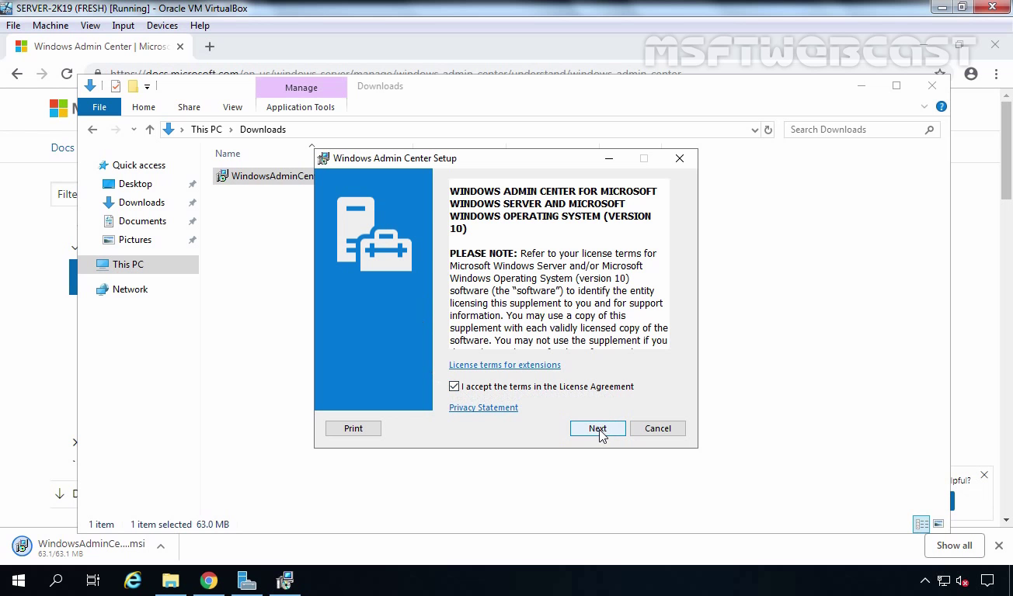Switch to large icons view in status bar

(938, 525)
